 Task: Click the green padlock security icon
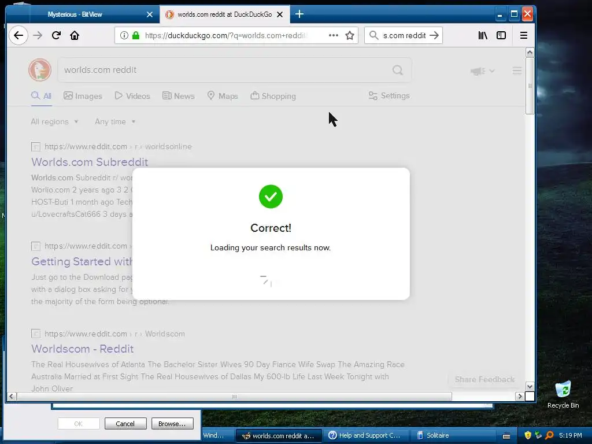coord(135,35)
